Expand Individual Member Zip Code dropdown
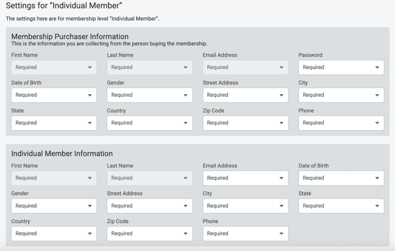Viewport: 395px width, 251px height. (x=150, y=233)
